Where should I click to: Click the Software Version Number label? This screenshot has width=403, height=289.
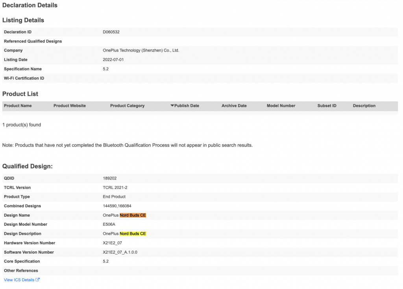pyautogui.click(x=29, y=252)
